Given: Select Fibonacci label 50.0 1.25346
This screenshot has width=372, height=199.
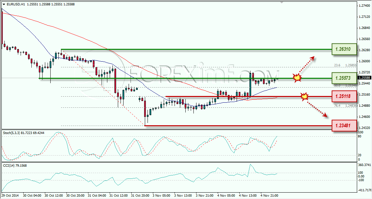Looking at the screenshot, I should point(345,85).
